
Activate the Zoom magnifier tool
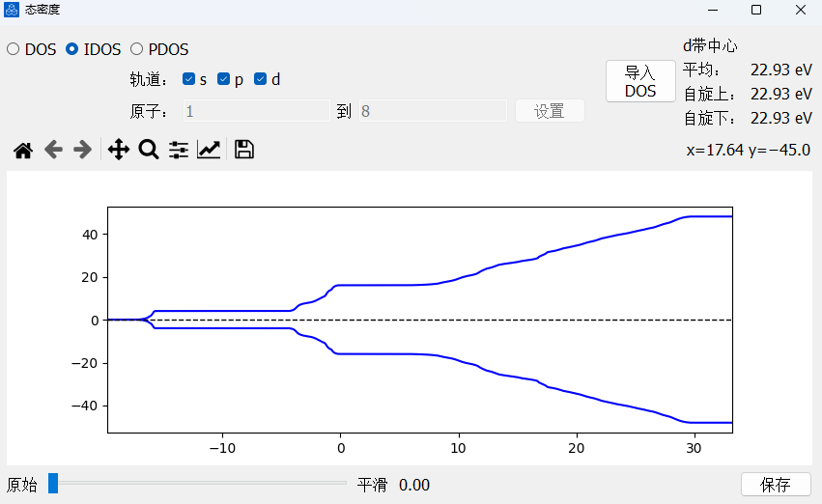(x=148, y=150)
